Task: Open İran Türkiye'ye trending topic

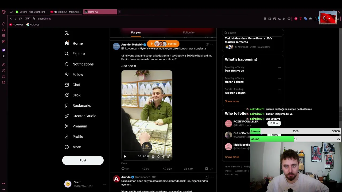Action: coord(234,71)
